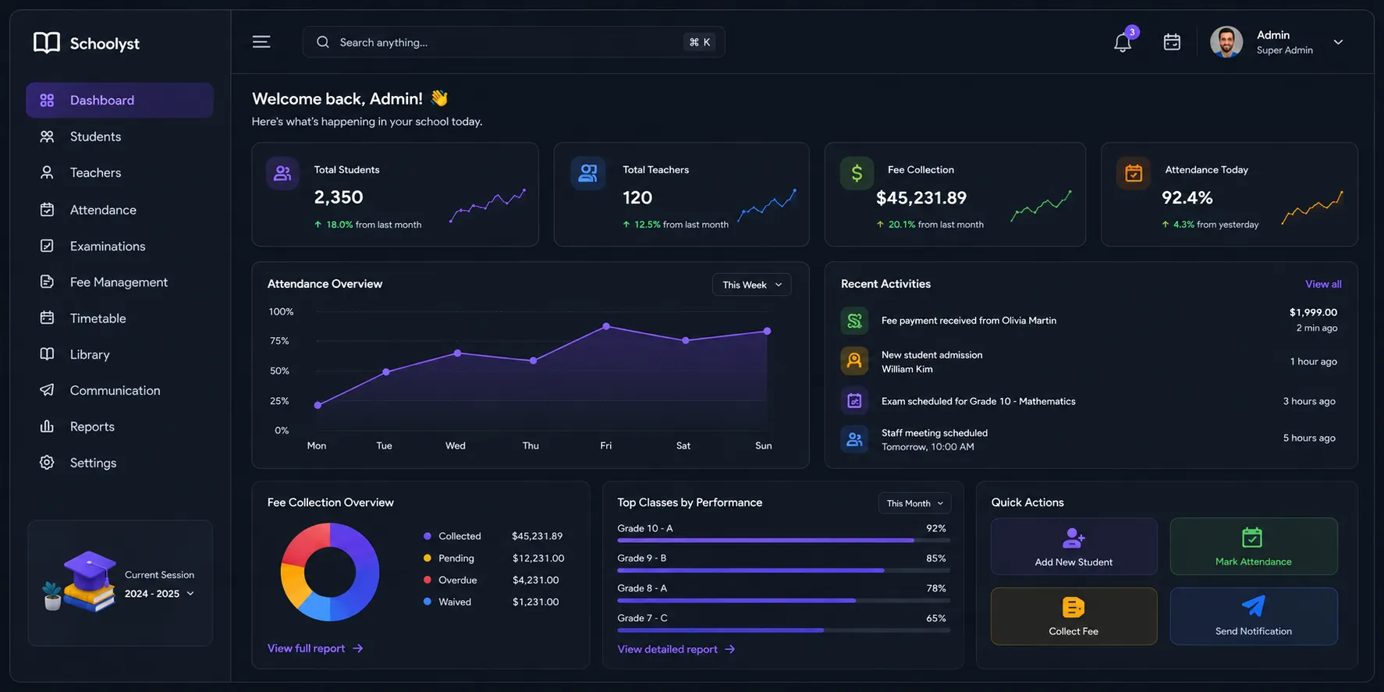Click the exam scheduled activity icon

[x=854, y=401]
